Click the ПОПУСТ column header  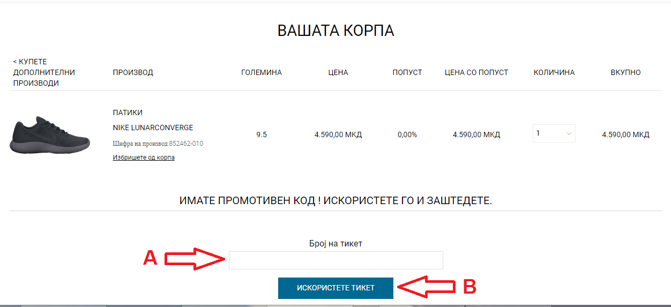tap(407, 72)
